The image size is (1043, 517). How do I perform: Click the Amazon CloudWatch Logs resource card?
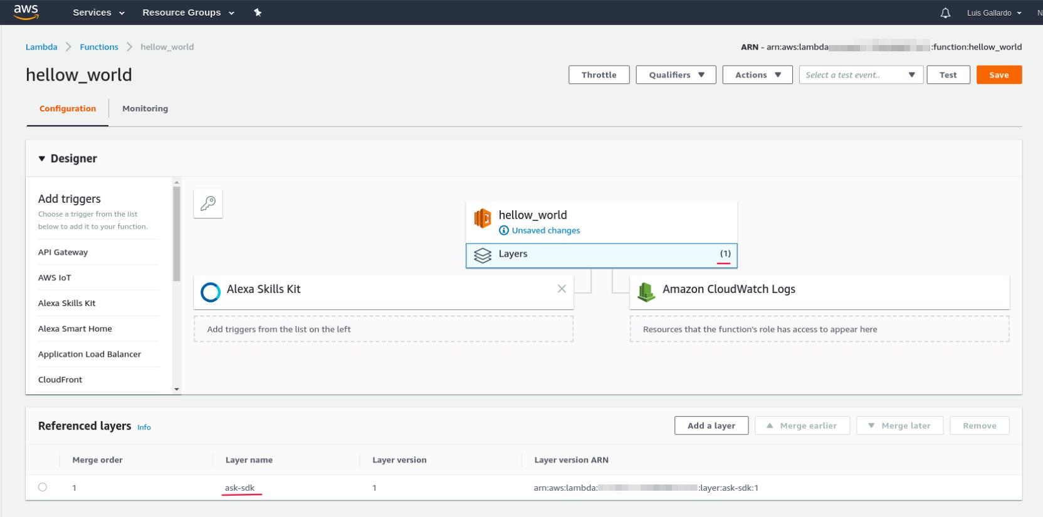[819, 292]
